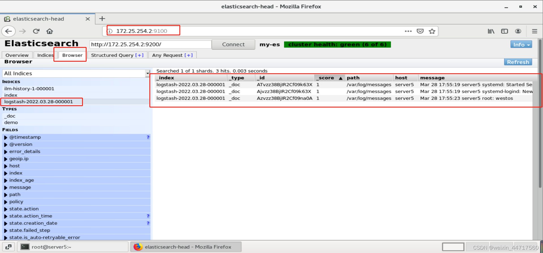The width and height of the screenshot is (543, 253).
Task: Save page to Pocket icon
Action: pyautogui.click(x=420, y=31)
